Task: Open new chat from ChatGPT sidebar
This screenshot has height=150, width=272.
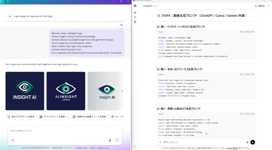Action: [x=135, y=12]
